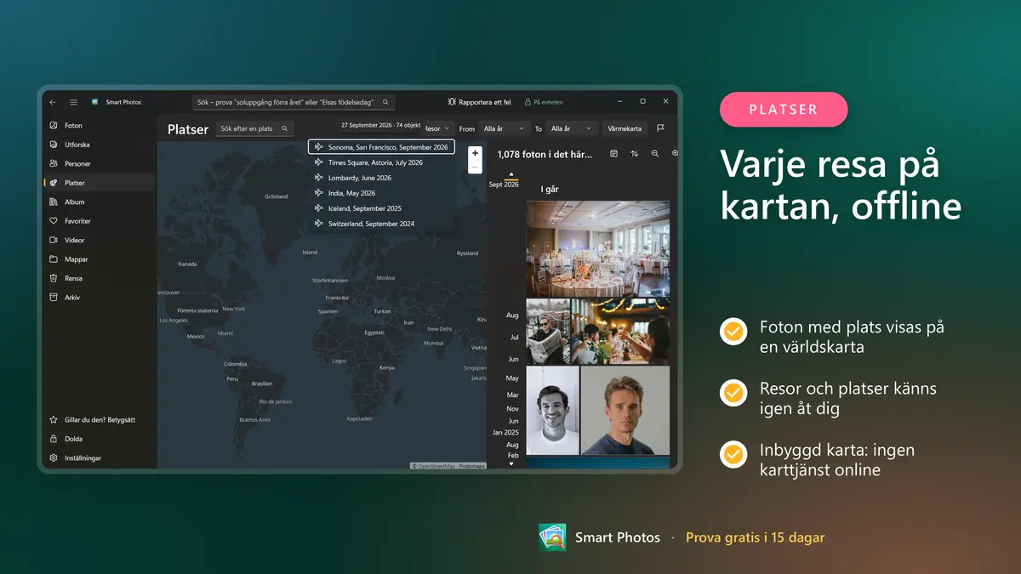Viewport: 1021px width, 574px height.
Task: Open the man reading newspaper thumbnail
Action: 548,332
